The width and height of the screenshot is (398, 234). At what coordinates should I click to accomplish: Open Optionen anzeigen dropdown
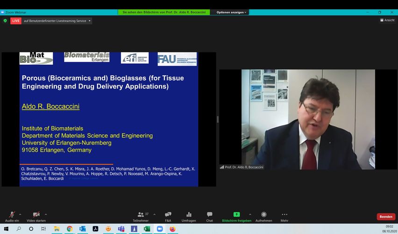(232, 12)
